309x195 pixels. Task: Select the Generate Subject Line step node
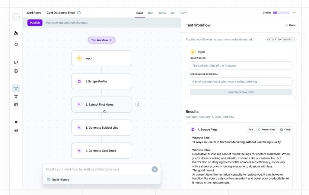point(102,128)
